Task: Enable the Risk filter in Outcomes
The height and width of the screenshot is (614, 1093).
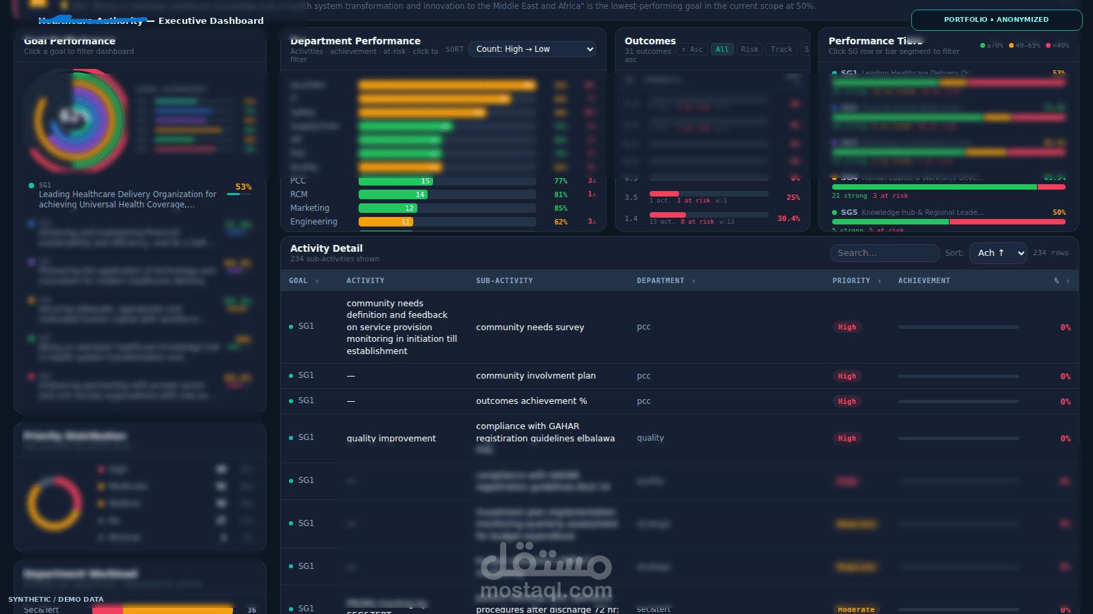Action: 749,49
